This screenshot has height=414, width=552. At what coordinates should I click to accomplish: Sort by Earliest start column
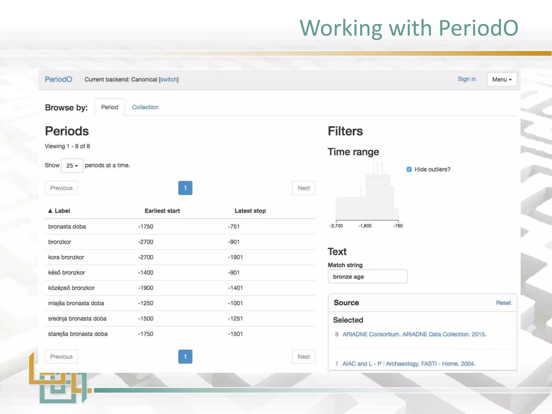[162, 211]
